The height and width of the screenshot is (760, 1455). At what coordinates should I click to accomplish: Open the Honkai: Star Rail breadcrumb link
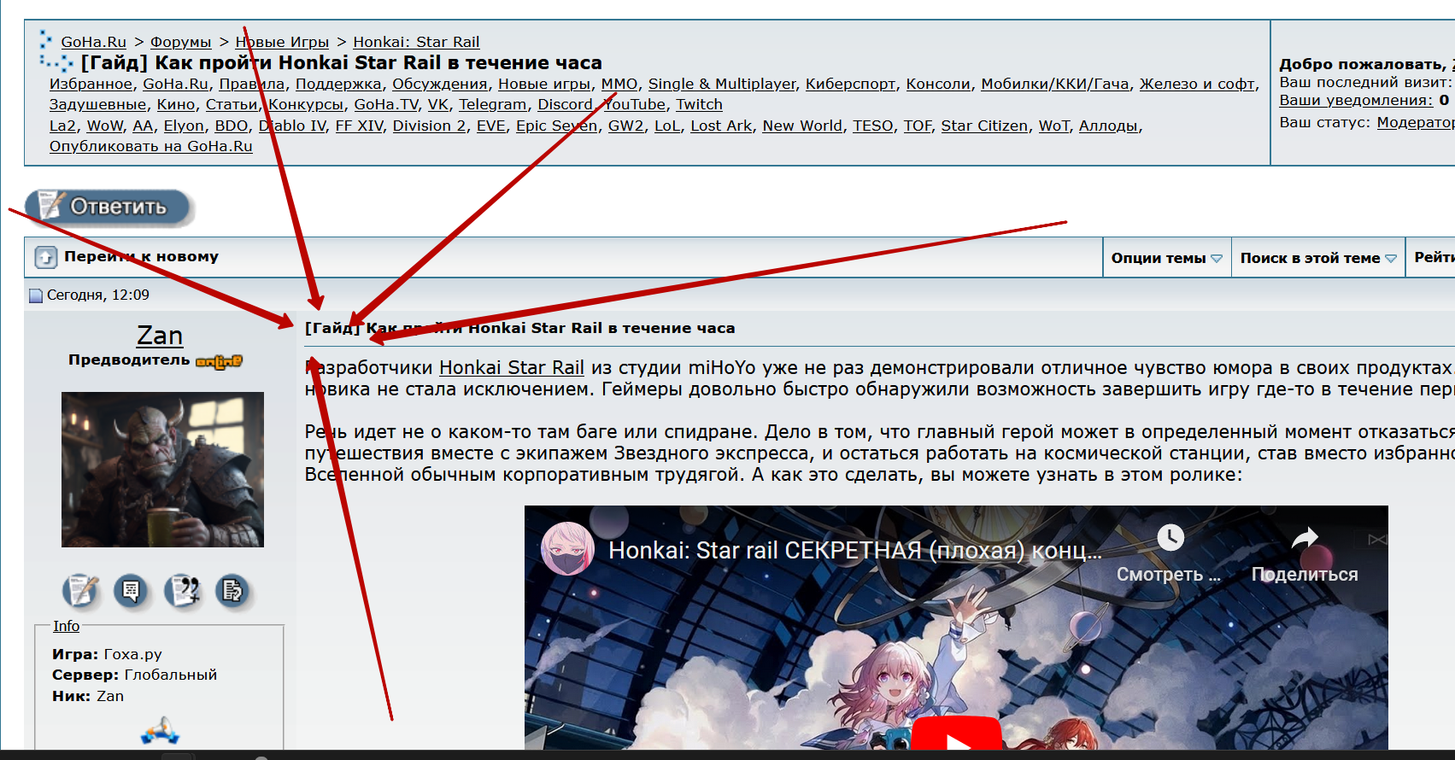[416, 42]
